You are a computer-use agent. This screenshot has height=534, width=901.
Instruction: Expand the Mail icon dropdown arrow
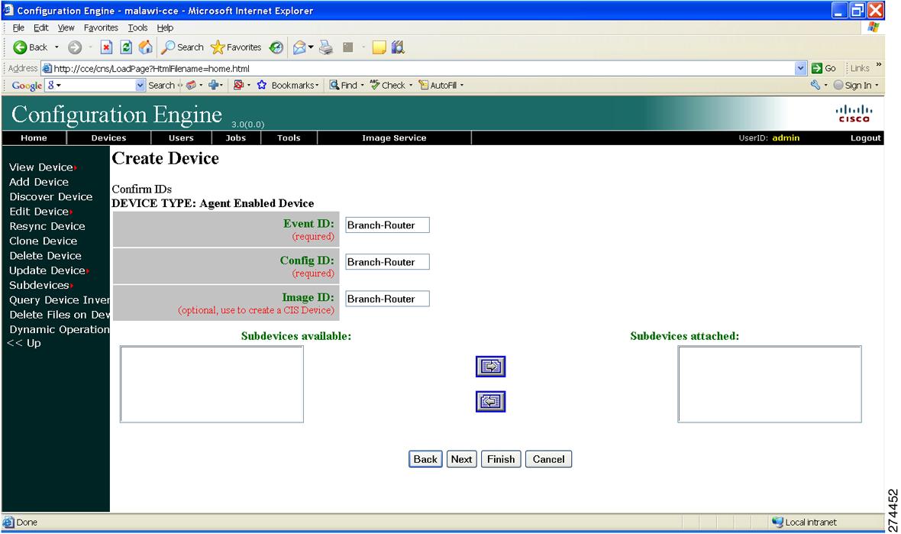point(311,47)
